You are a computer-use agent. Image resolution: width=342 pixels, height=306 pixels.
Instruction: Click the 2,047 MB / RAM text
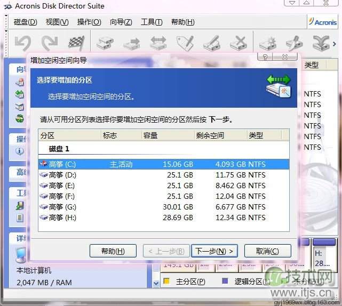44,283
